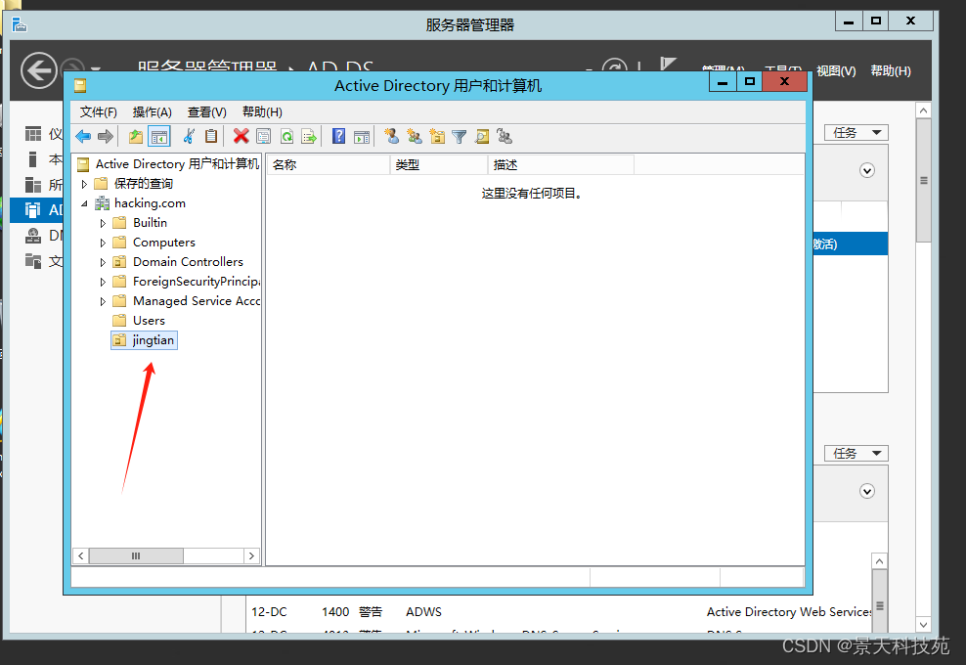Expand the 保存的查询 folder node
The image size is (966, 665).
[84, 184]
